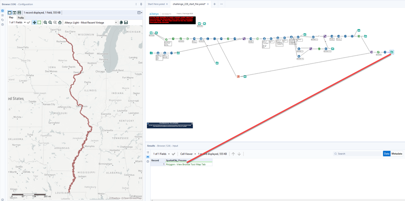Click the binoculars data view icon in Results
Viewport: 405px width, 201px height.
pos(148,157)
